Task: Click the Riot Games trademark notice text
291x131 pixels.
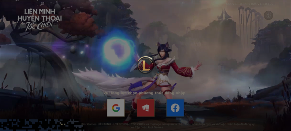Action: pyautogui.click(x=168, y=126)
